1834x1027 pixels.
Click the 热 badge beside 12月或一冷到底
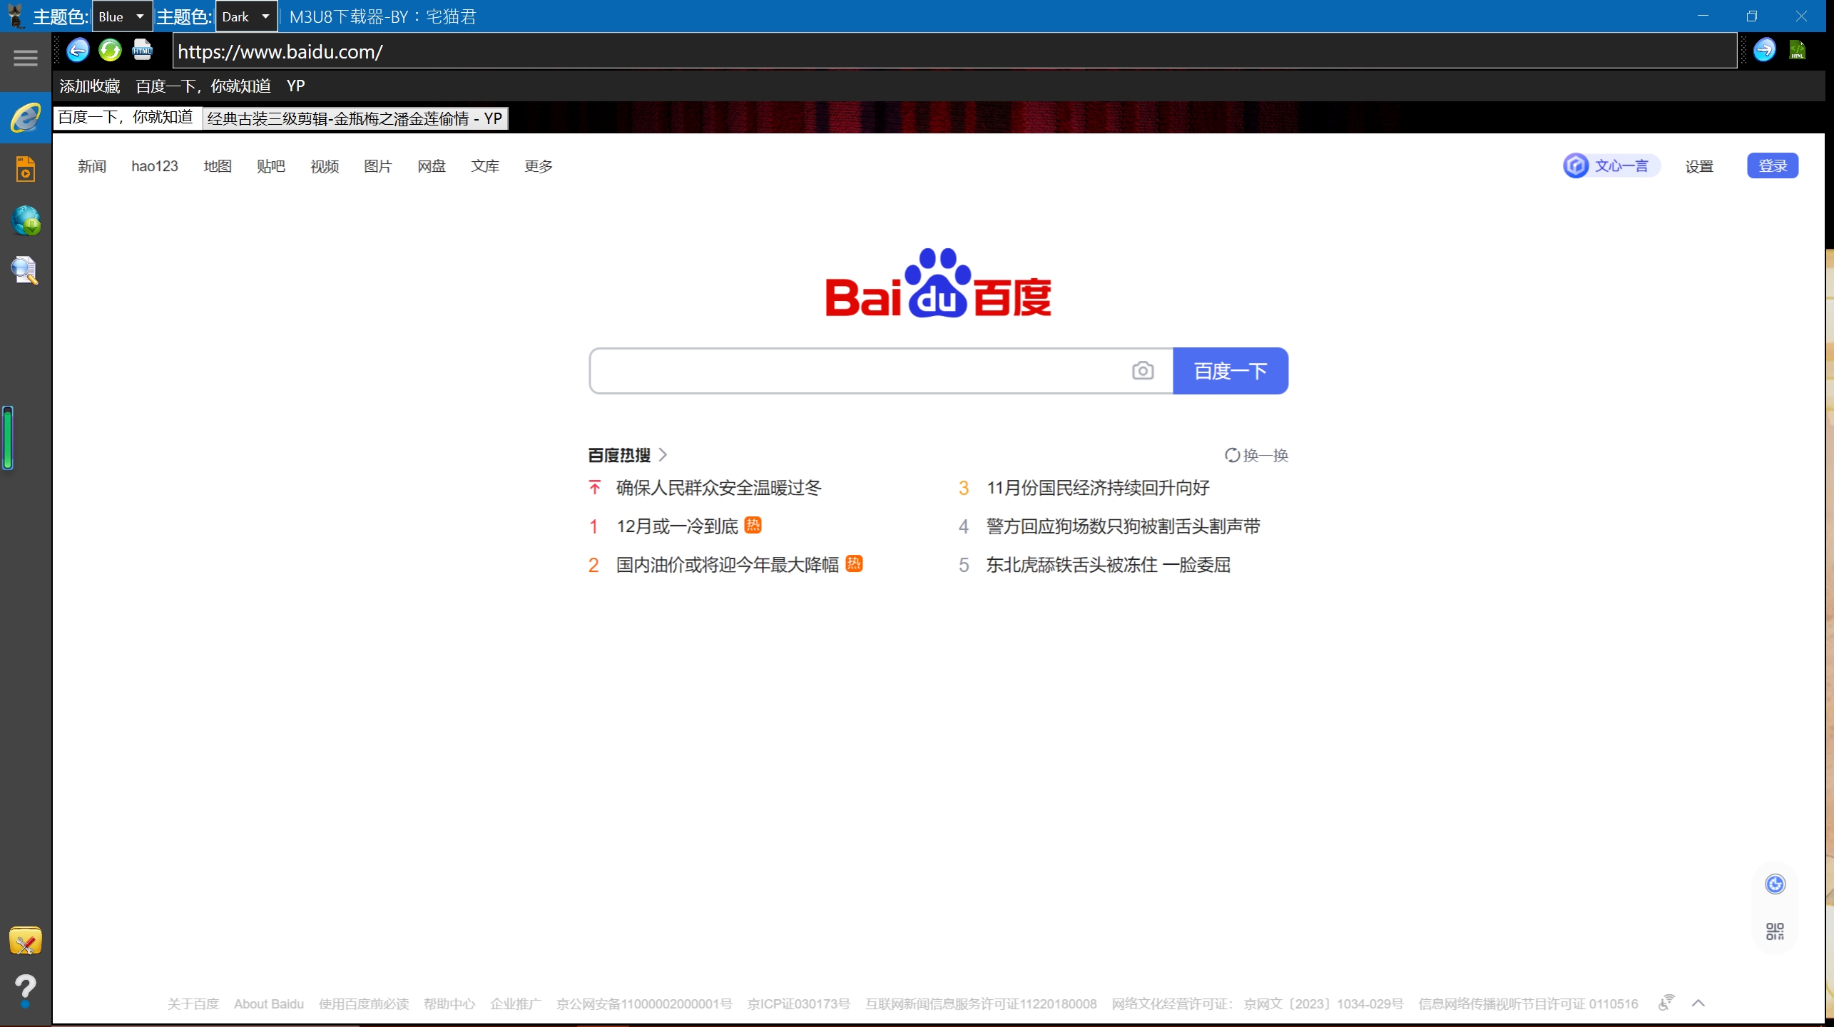(x=753, y=525)
